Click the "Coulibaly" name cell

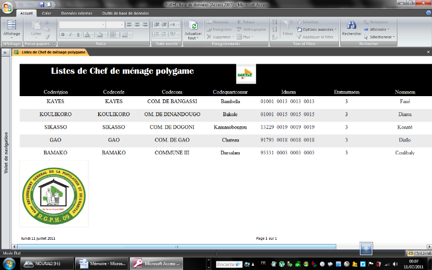pos(404,153)
